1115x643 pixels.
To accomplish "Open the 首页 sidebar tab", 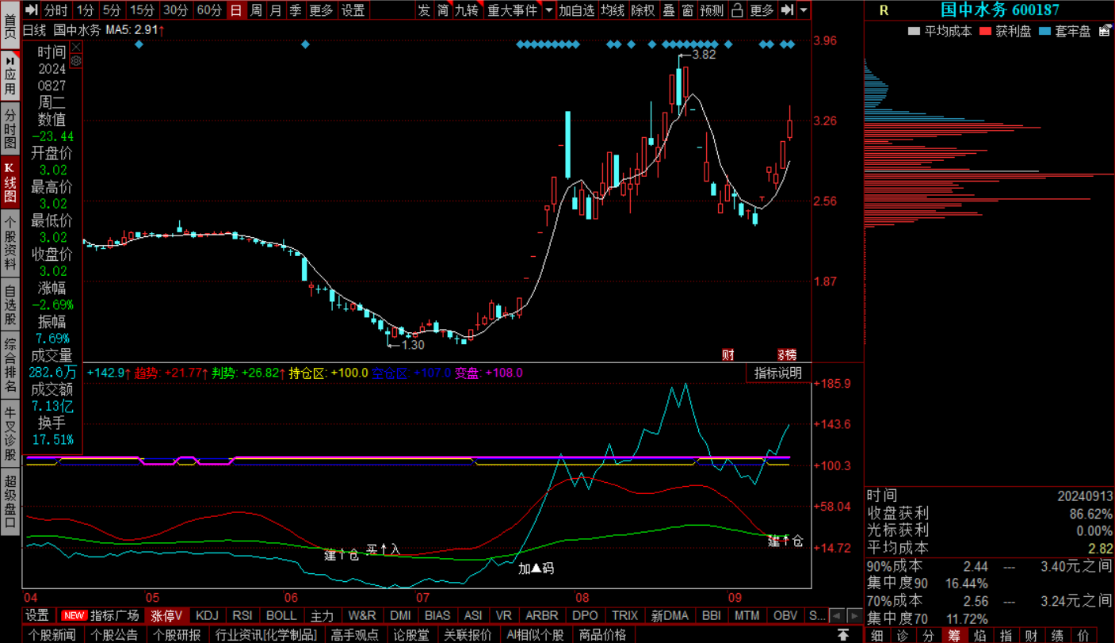I will click(x=10, y=27).
